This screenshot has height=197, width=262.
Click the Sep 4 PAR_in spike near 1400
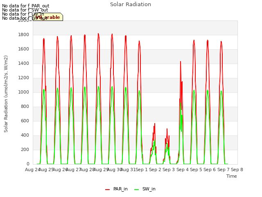(181, 62)
